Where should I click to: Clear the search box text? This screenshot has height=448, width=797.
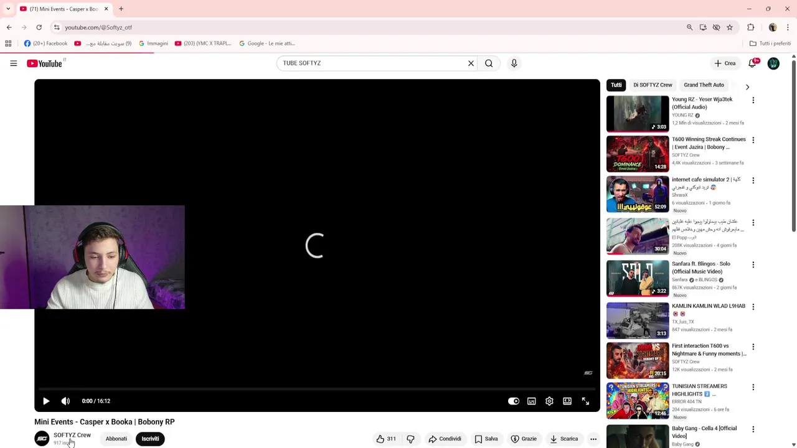471,63
